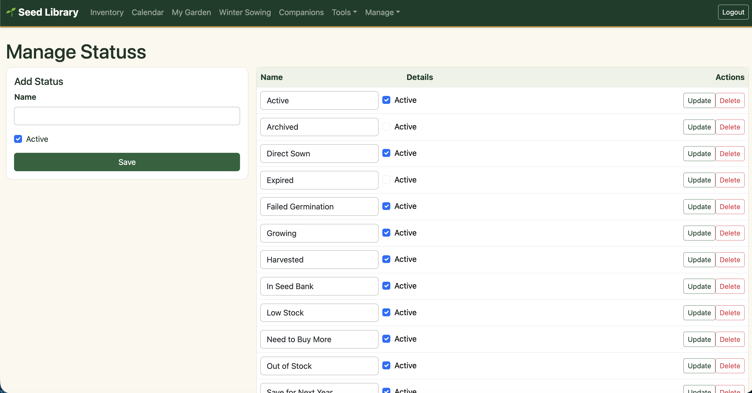
Task: Check Active for the Archived row
Action: coord(386,126)
